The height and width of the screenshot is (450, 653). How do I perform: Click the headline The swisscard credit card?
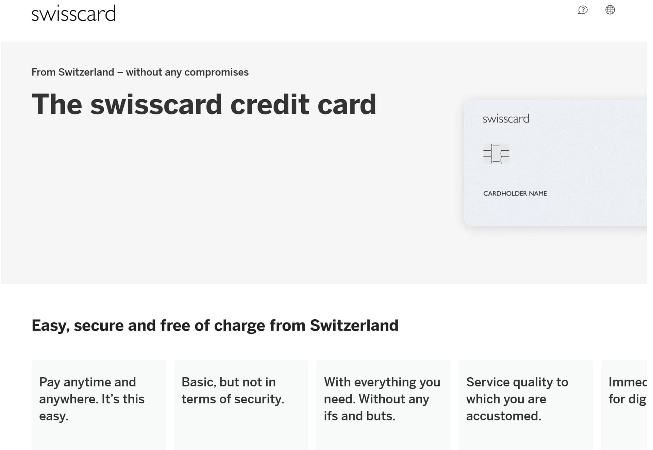(x=204, y=104)
